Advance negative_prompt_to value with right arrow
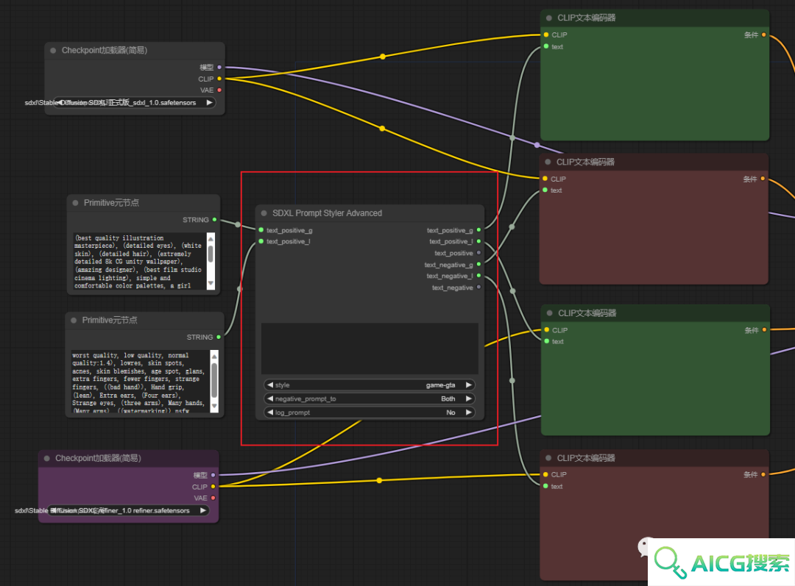This screenshot has height=586, width=795. [468, 399]
